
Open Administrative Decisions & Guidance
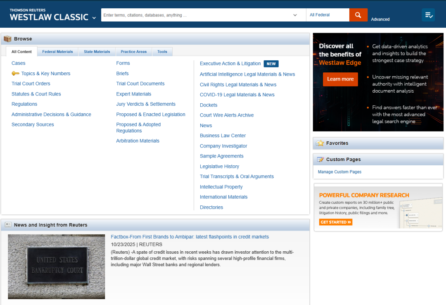click(51, 114)
